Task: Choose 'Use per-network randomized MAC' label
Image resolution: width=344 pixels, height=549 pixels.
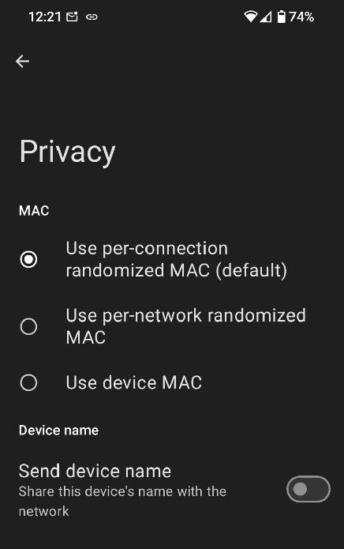Action: 185,327
